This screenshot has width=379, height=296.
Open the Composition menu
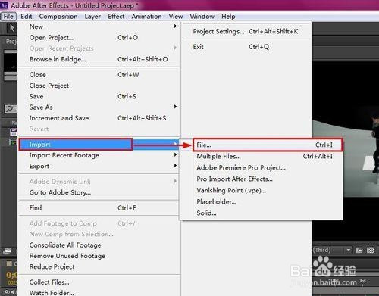tap(58, 17)
